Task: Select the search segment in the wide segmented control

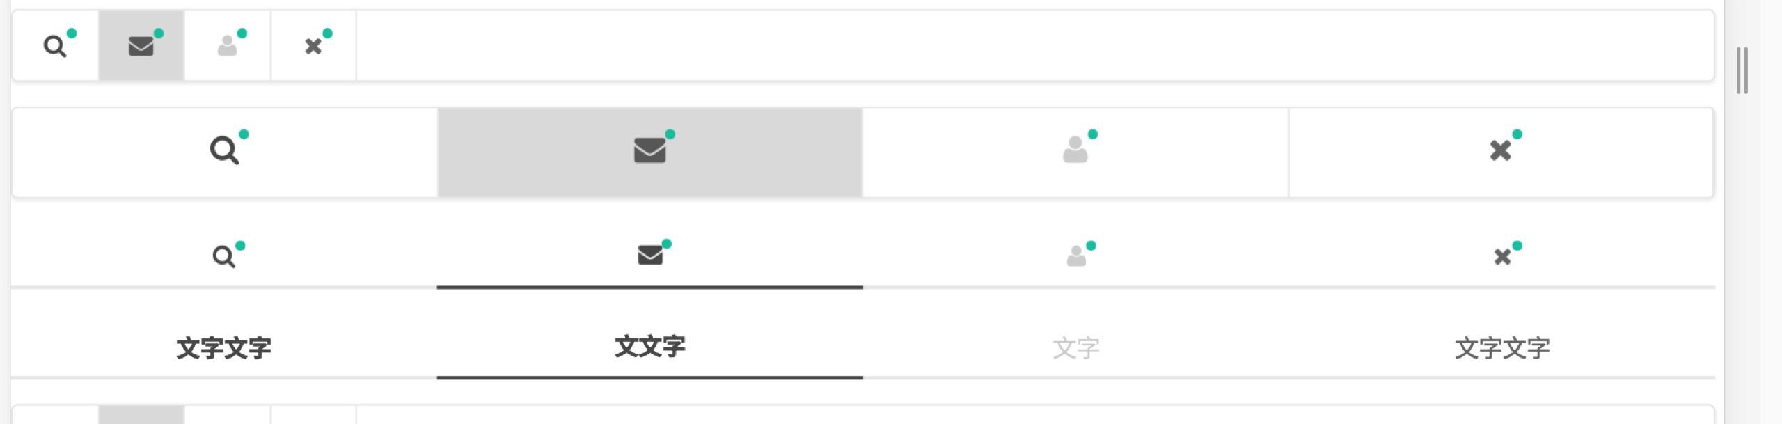Action: tap(225, 151)
